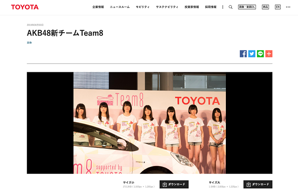Click the AKB48新チームTeam8 heading
The image size is (298, 194).
(65, 33)
